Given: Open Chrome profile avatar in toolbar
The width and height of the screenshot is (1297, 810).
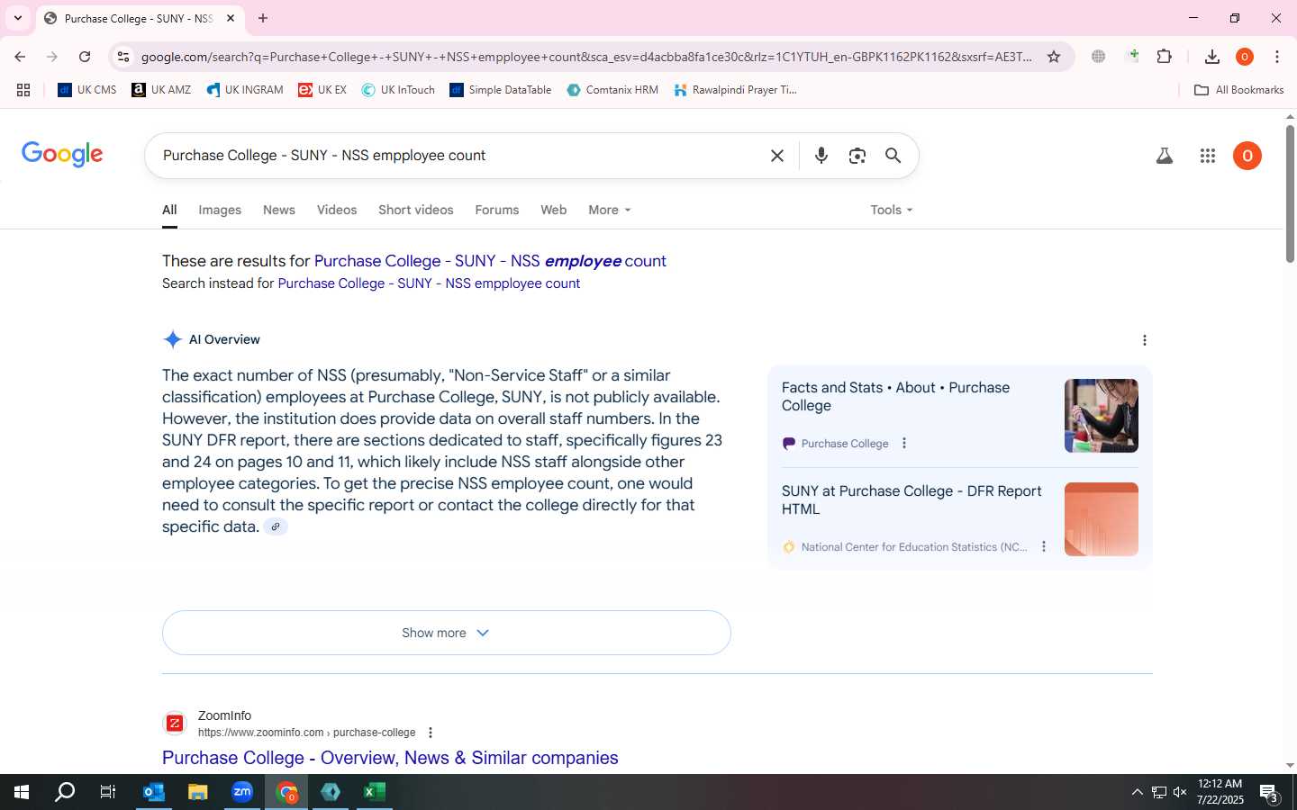Looking at the screenshot, I should (1245, 57).
